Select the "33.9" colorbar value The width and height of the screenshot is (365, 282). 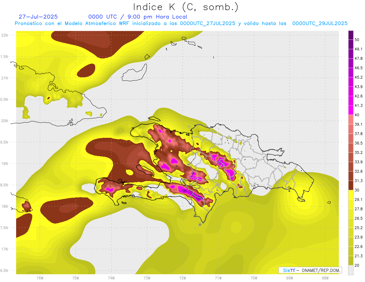click(359, 162)
